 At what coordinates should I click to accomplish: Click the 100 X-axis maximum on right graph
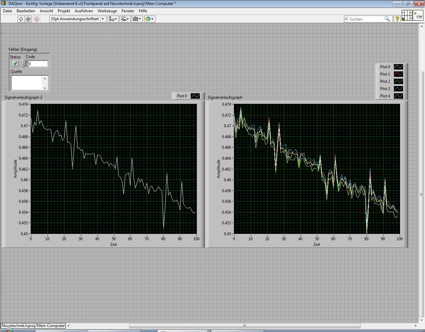click(x=399, y=239)
